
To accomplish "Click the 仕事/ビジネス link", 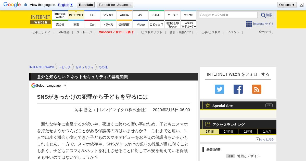I will [x=211, y=32].
